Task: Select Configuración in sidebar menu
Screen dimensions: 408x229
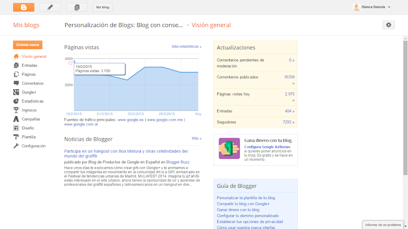Action: pos(34,146)
